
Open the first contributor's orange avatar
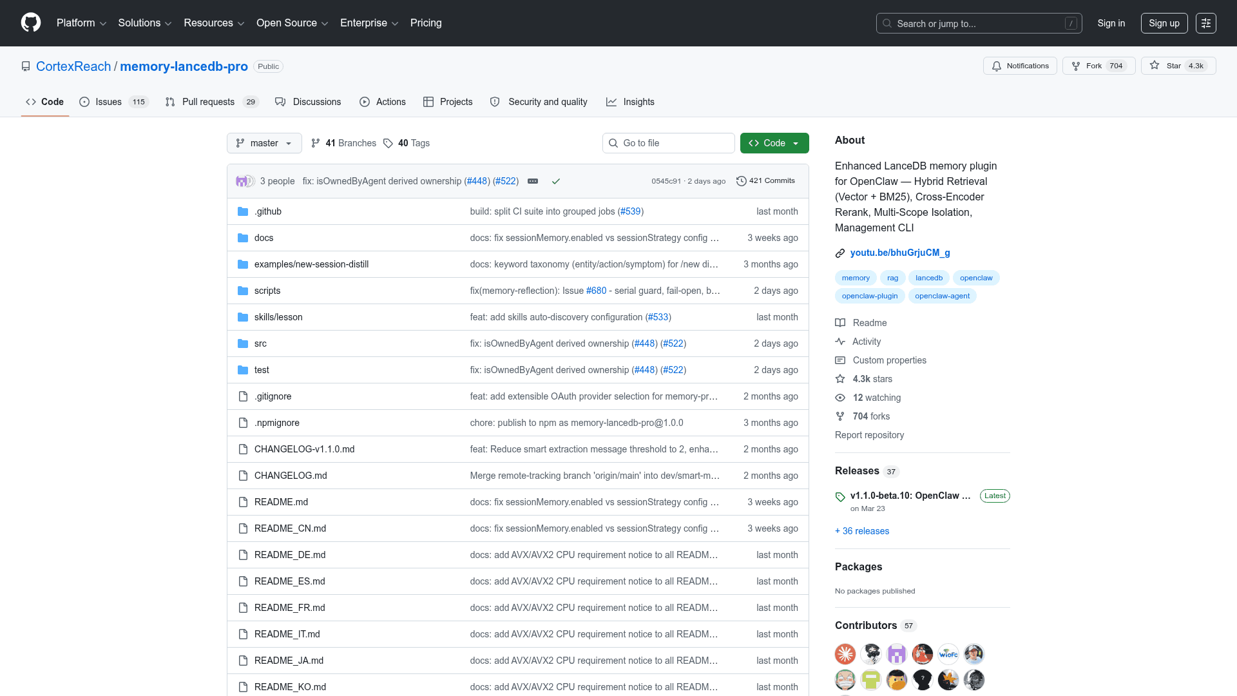845,654
